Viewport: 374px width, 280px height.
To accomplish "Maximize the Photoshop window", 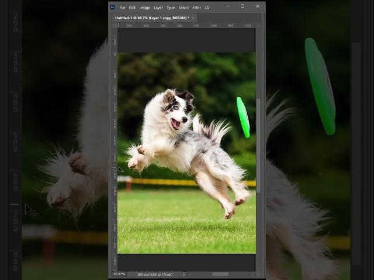I will pyautogui.click(x=243, y=6).
